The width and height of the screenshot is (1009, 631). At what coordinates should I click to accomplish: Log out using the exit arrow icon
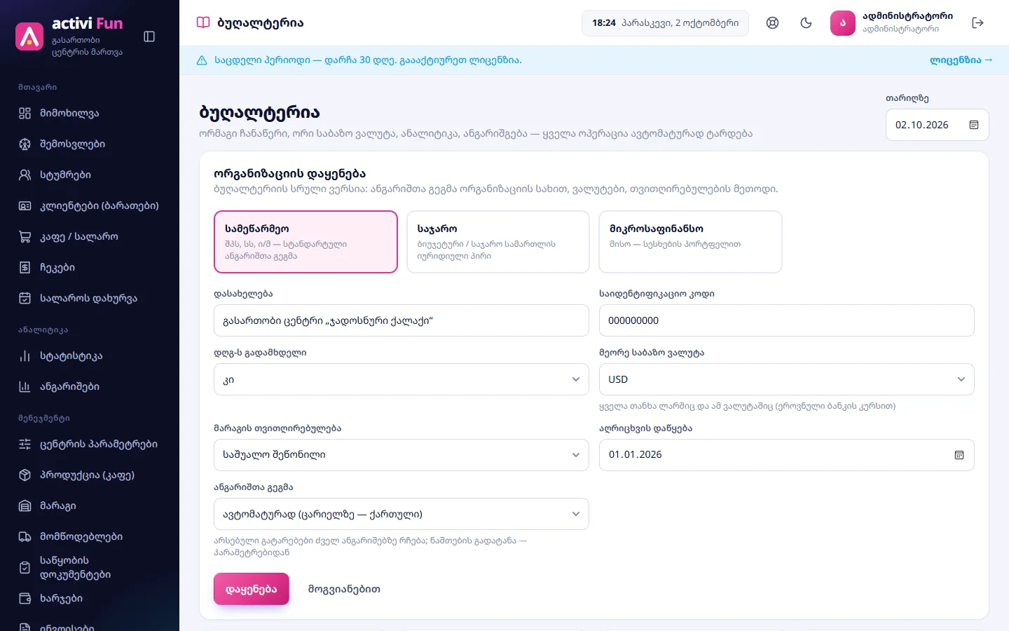point(978,23)
